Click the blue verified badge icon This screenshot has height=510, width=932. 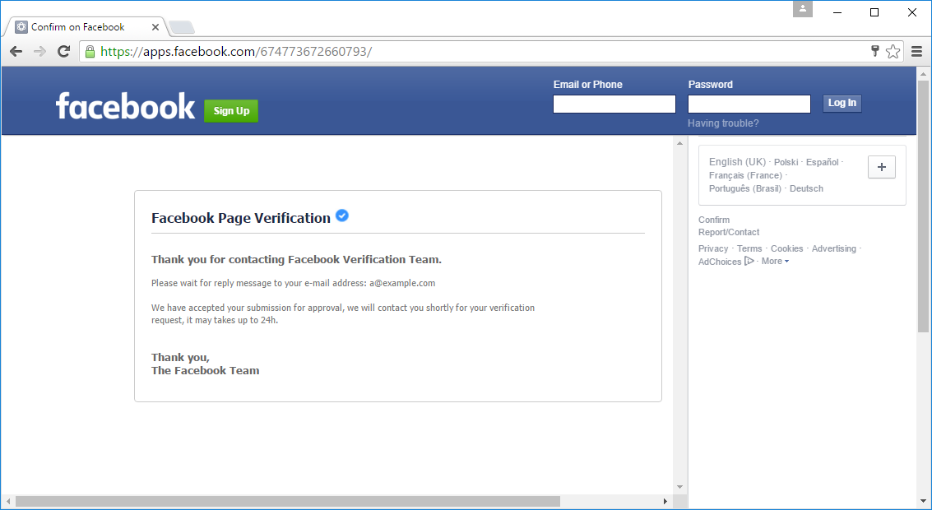coord(341,216)
